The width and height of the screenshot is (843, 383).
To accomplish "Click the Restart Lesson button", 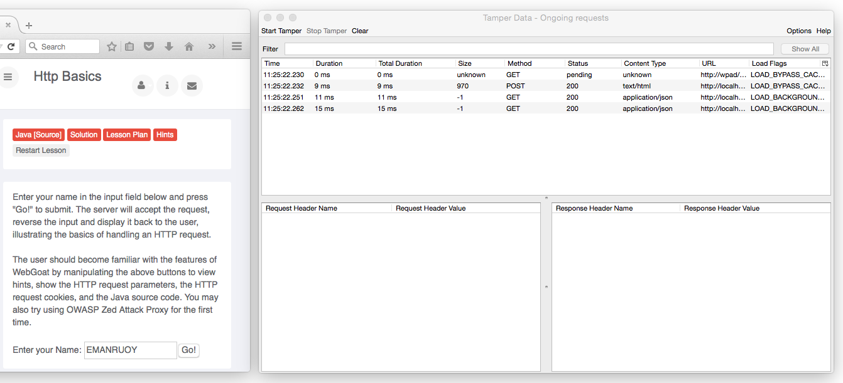I will (x=41, y=150).
